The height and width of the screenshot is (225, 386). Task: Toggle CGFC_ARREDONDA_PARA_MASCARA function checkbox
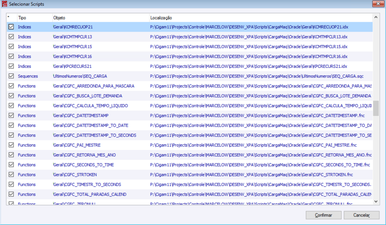pyautogui.click(x=11, y=86)
